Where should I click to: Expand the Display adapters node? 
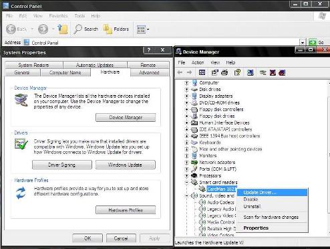coord(186,96)
